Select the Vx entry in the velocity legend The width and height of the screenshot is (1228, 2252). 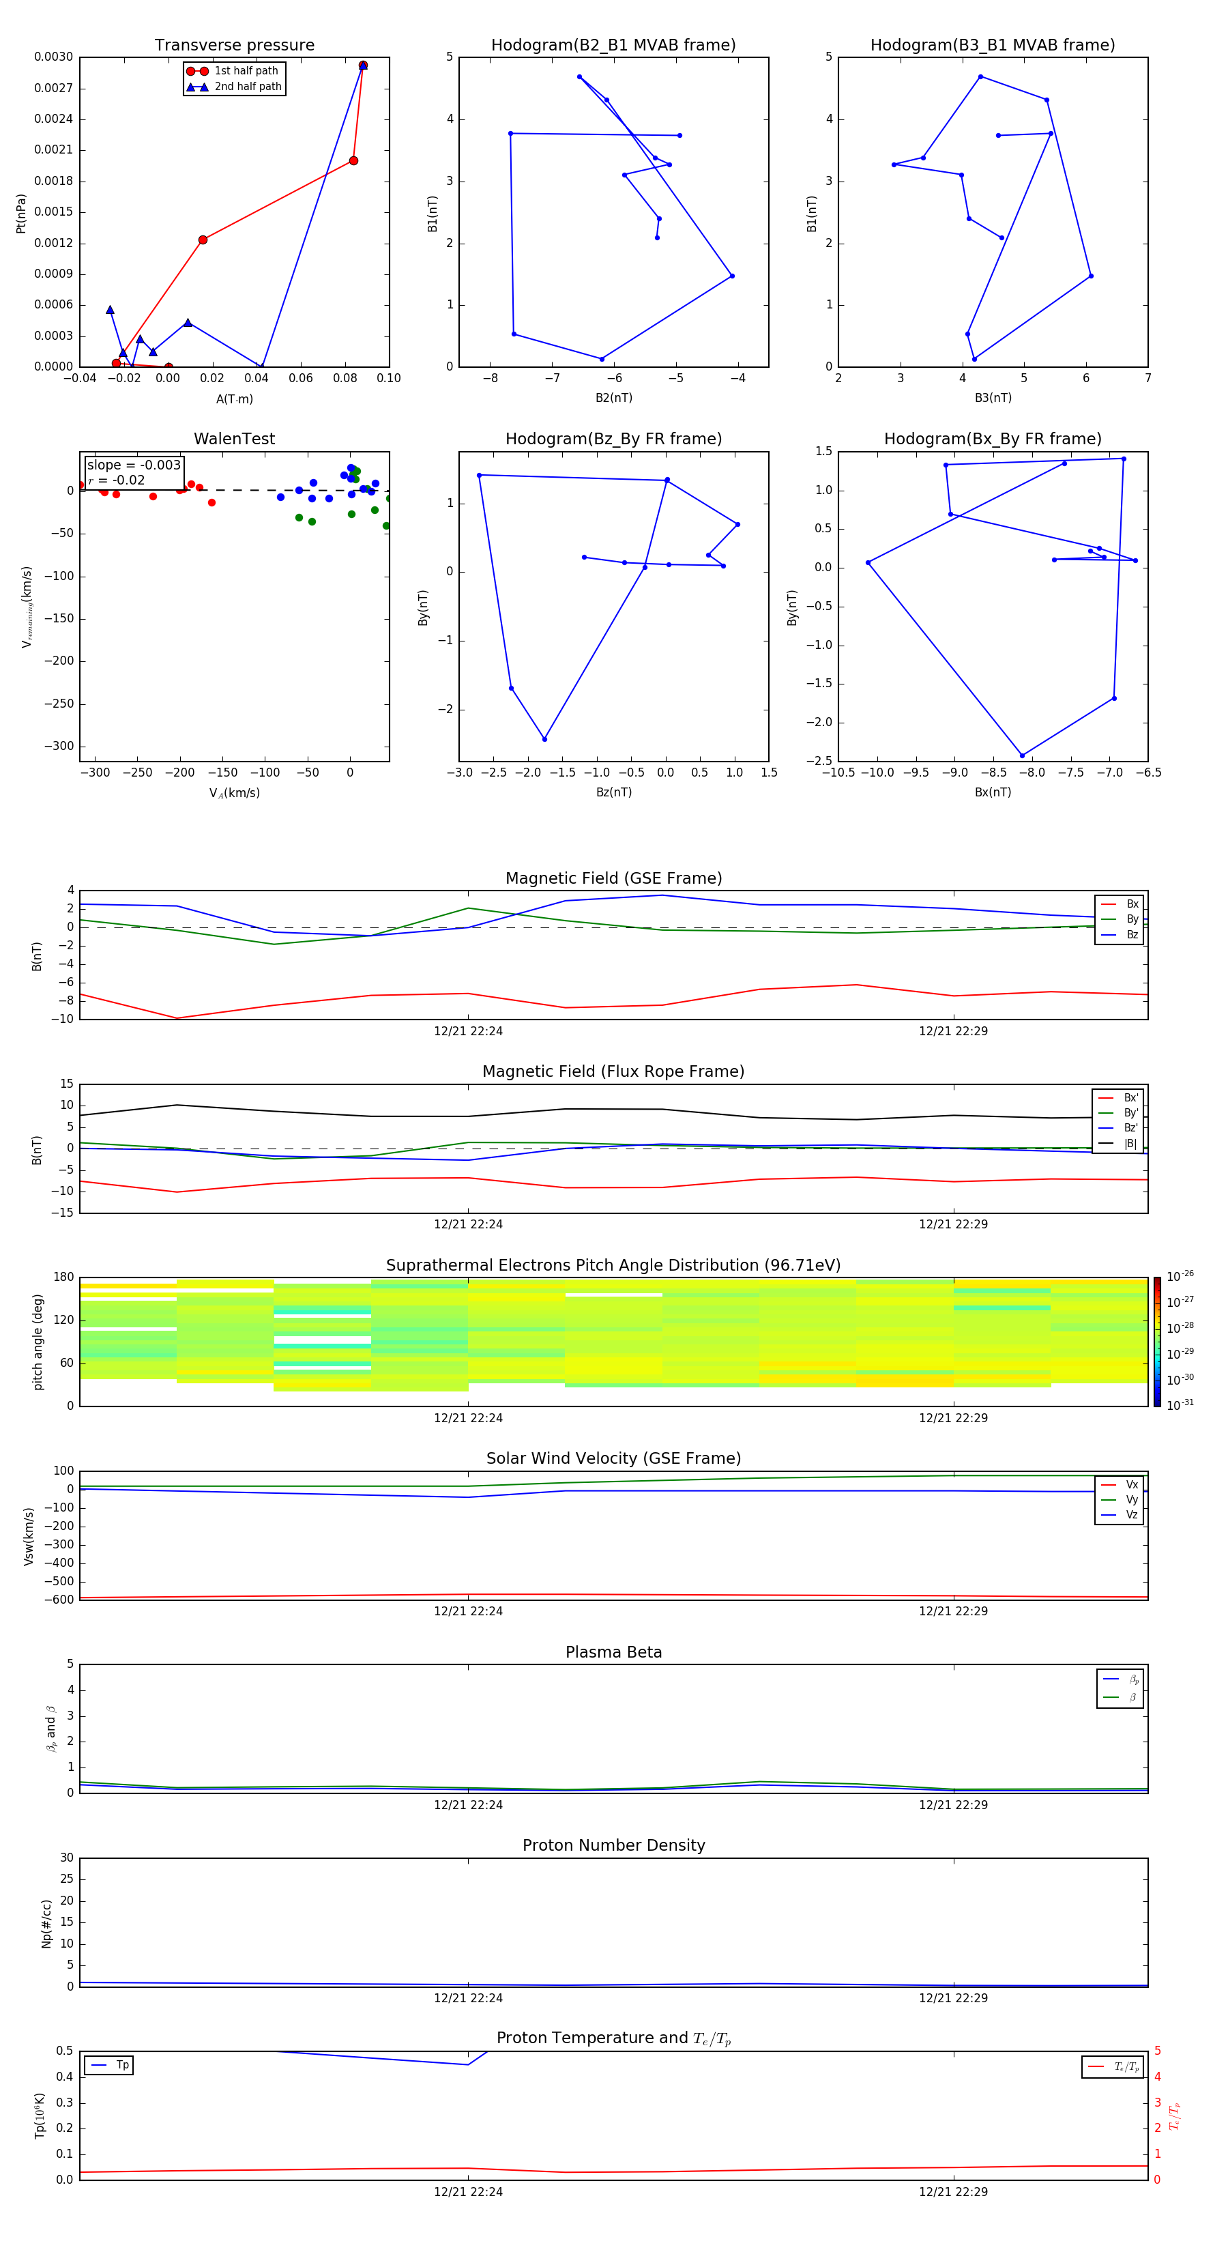click(1120, 1484)
